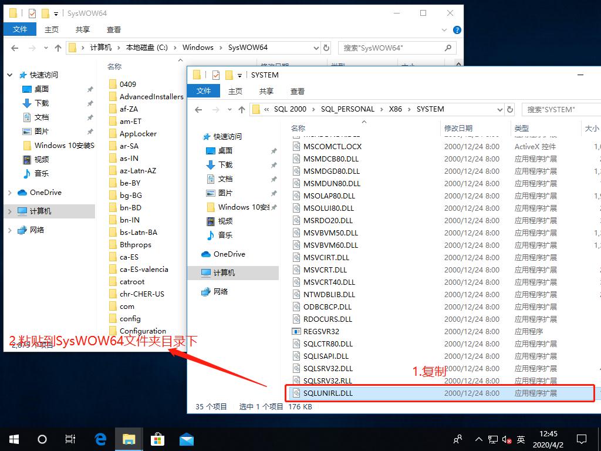601x451 pixels.
Task: Switch the 英 input language indicator
Action: pos(520,439)
